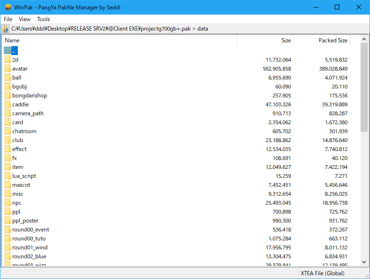Click size value 12.534.035 for effect
Image resolution: width=370 pixels, height=279 pixels.
click(x=278, y=149)
